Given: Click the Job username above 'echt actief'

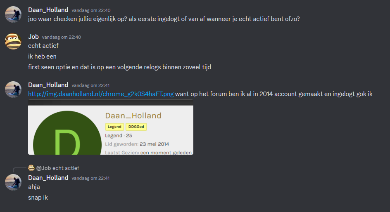Looking at the screenshot, I should click(33, 37).
